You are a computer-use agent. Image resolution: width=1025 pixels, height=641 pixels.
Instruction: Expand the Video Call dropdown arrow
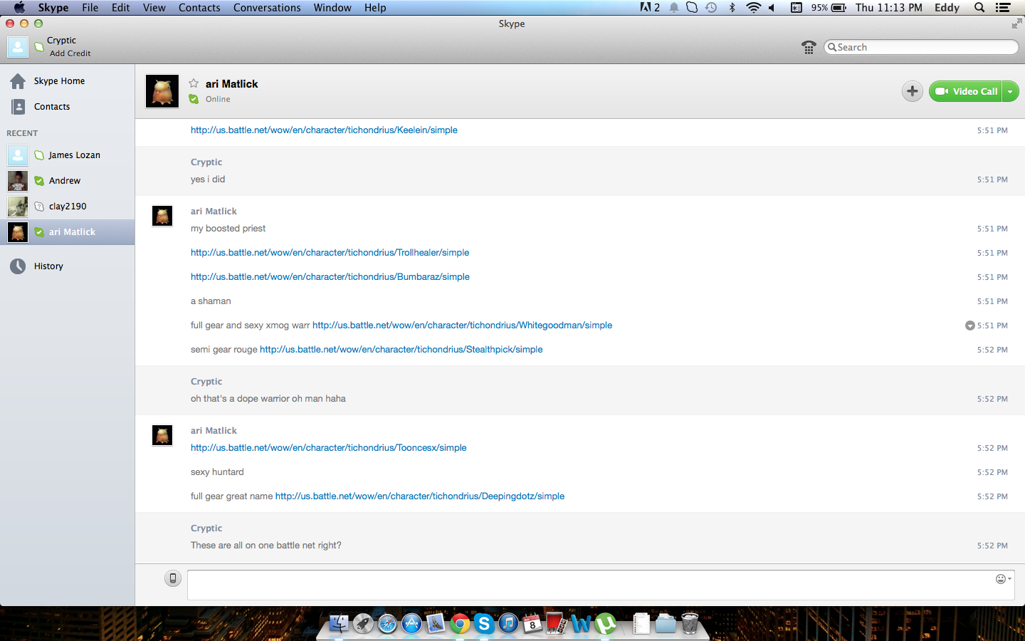[x=1010, y=91]
